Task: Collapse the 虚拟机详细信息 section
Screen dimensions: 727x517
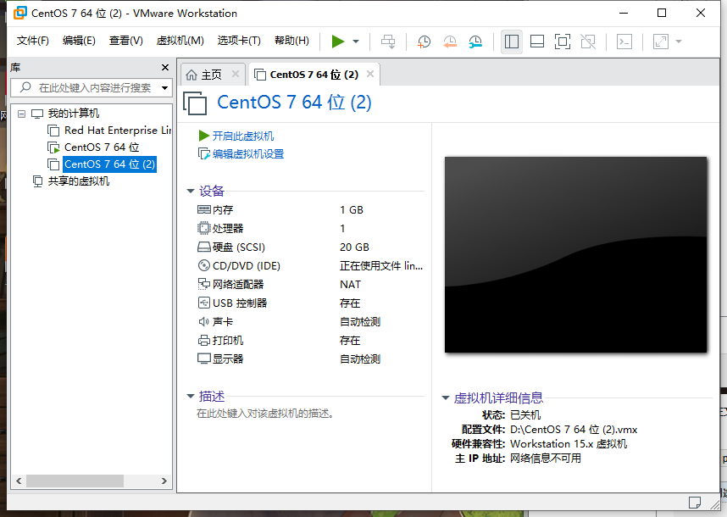Action: 446,397
